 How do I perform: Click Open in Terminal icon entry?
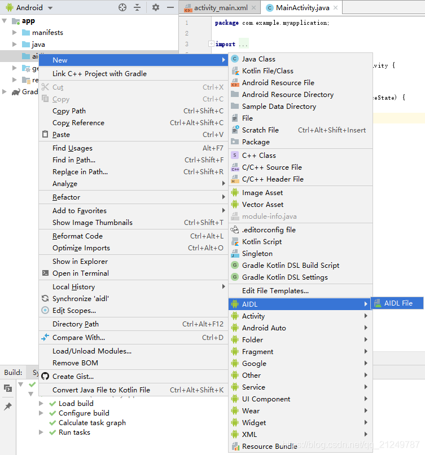click(x=45, y=273)
